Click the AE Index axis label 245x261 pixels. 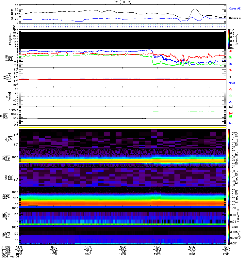pos(12,14)
